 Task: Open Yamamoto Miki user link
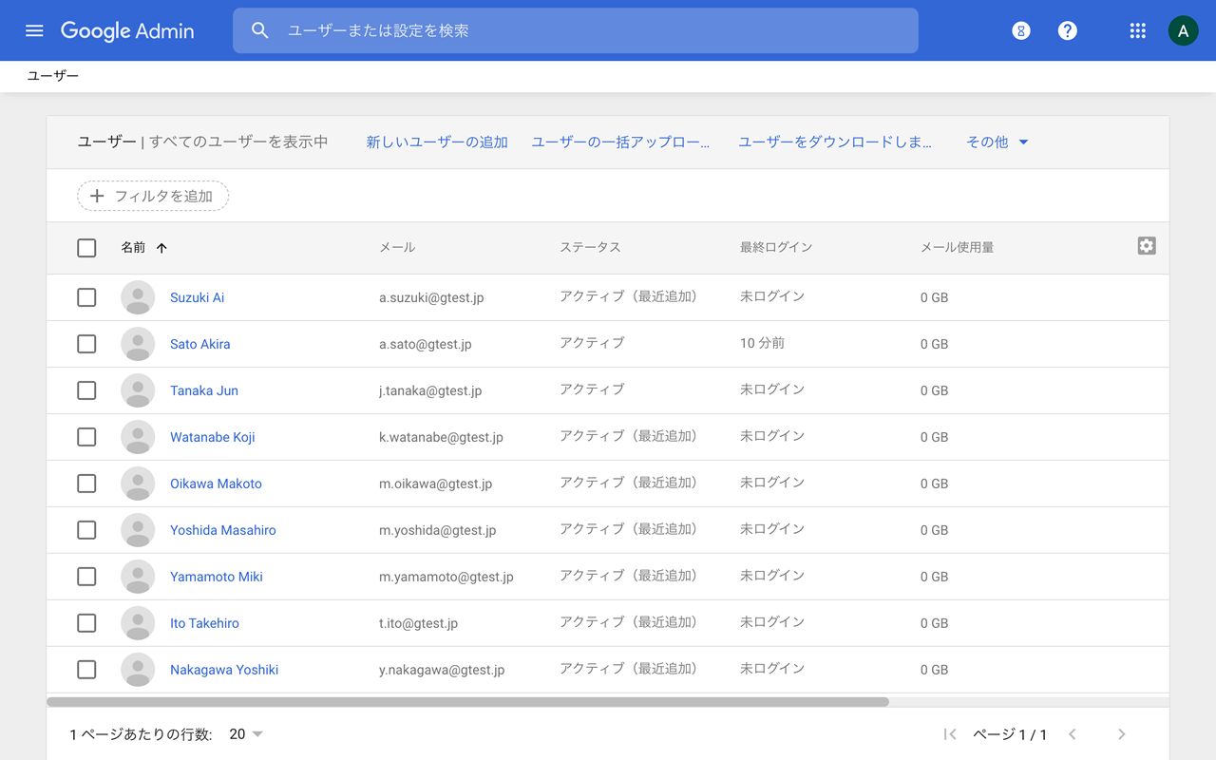[x=217, y=577]
